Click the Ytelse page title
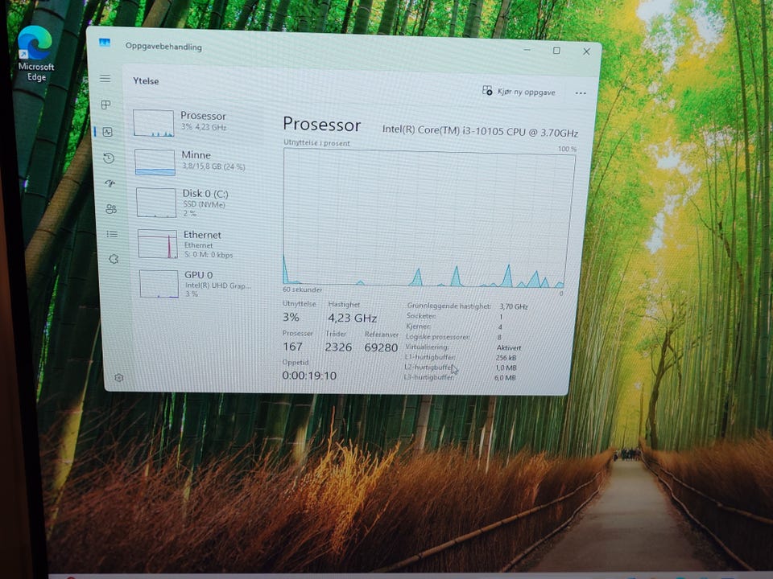This screenshot has width=773, height=579. 146,80
